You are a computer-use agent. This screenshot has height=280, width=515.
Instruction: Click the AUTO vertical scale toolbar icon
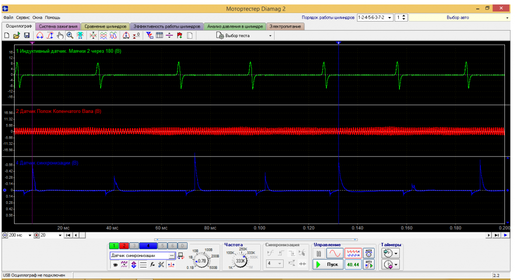coord(126,36)
